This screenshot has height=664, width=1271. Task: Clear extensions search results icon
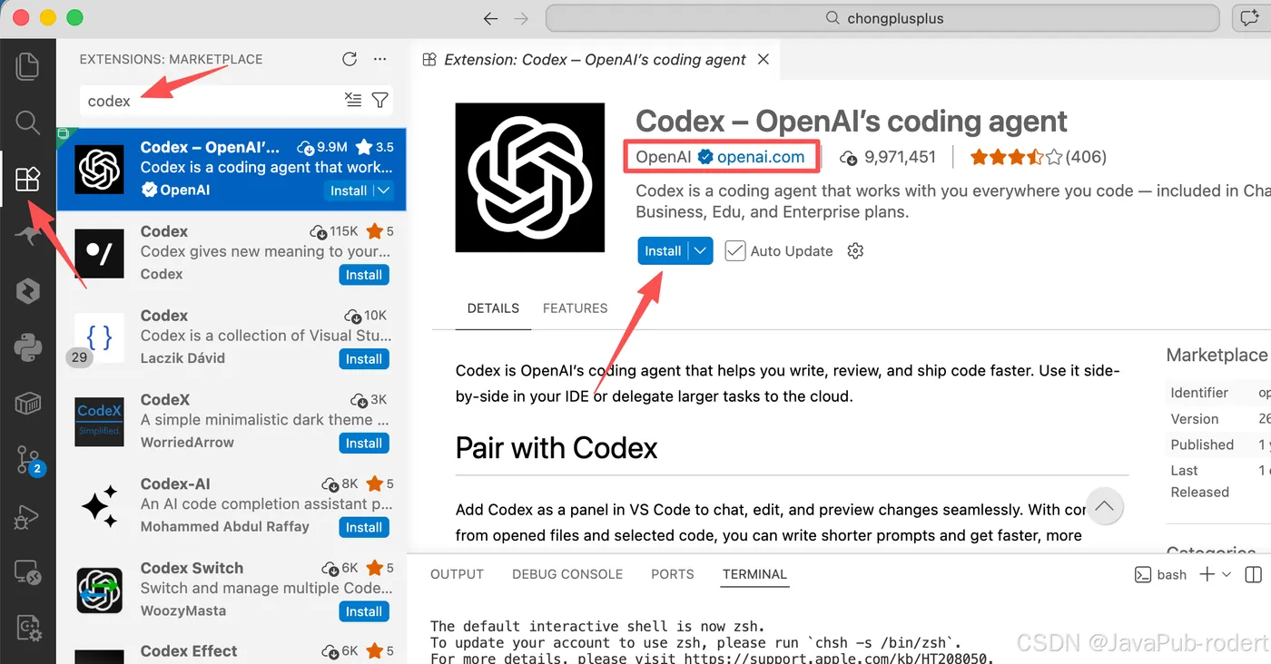click(354, 101)
